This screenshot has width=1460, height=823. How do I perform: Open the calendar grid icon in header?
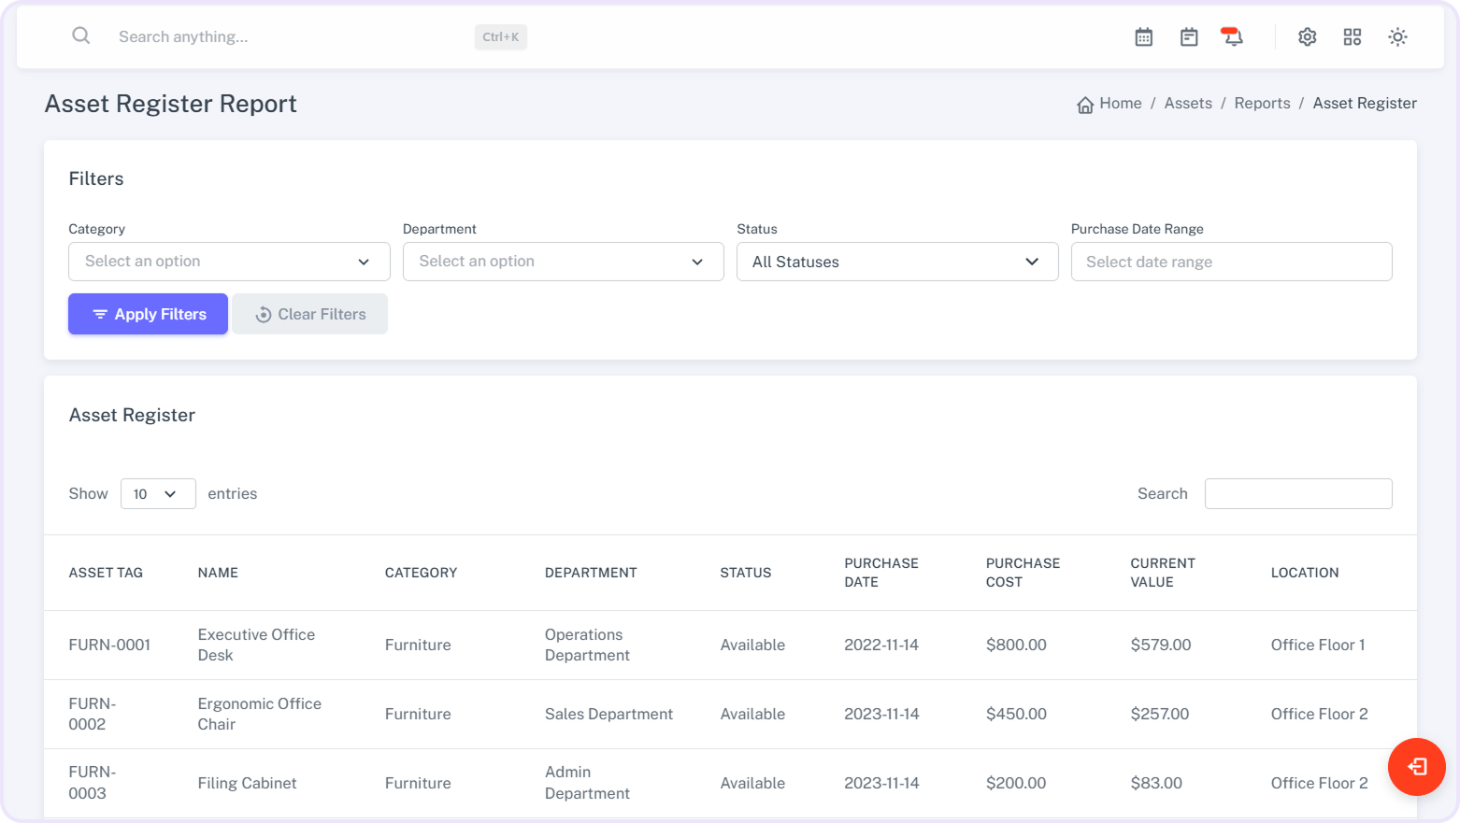click(1143, 37)
